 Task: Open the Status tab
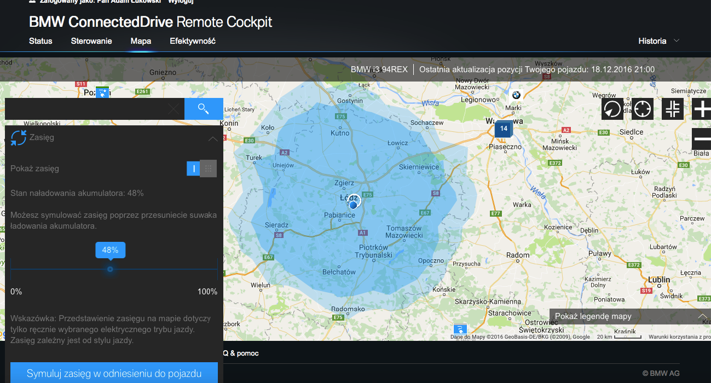pos(41,41)
